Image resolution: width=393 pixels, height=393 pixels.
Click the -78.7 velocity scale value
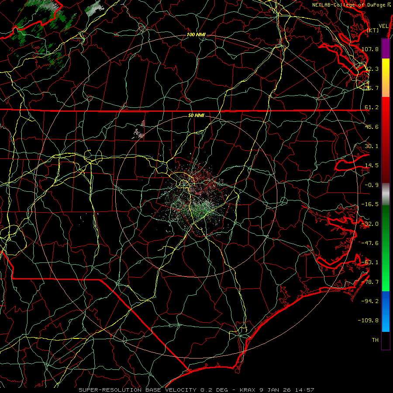[370, 282]
